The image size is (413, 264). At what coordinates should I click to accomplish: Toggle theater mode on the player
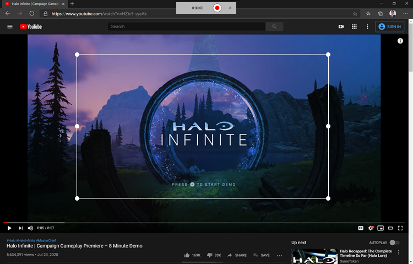tap(390, 228)
